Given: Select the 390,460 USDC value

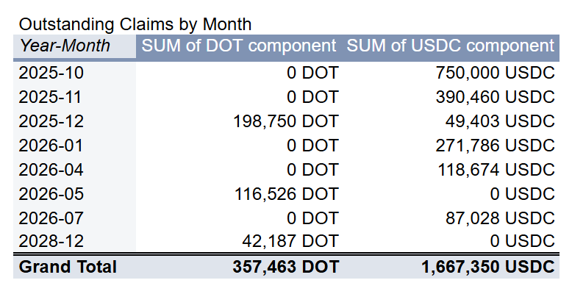Looking at the screenshot, I should pos(493,97).
